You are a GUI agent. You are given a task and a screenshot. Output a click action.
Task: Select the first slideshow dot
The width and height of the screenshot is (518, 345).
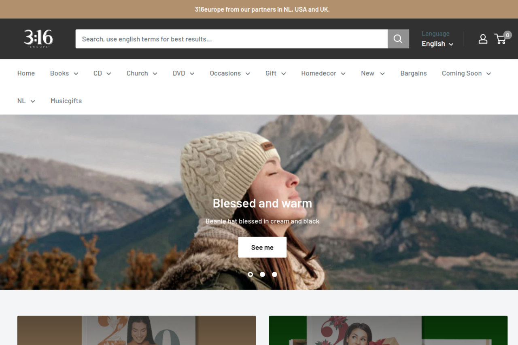coord(250,274)
